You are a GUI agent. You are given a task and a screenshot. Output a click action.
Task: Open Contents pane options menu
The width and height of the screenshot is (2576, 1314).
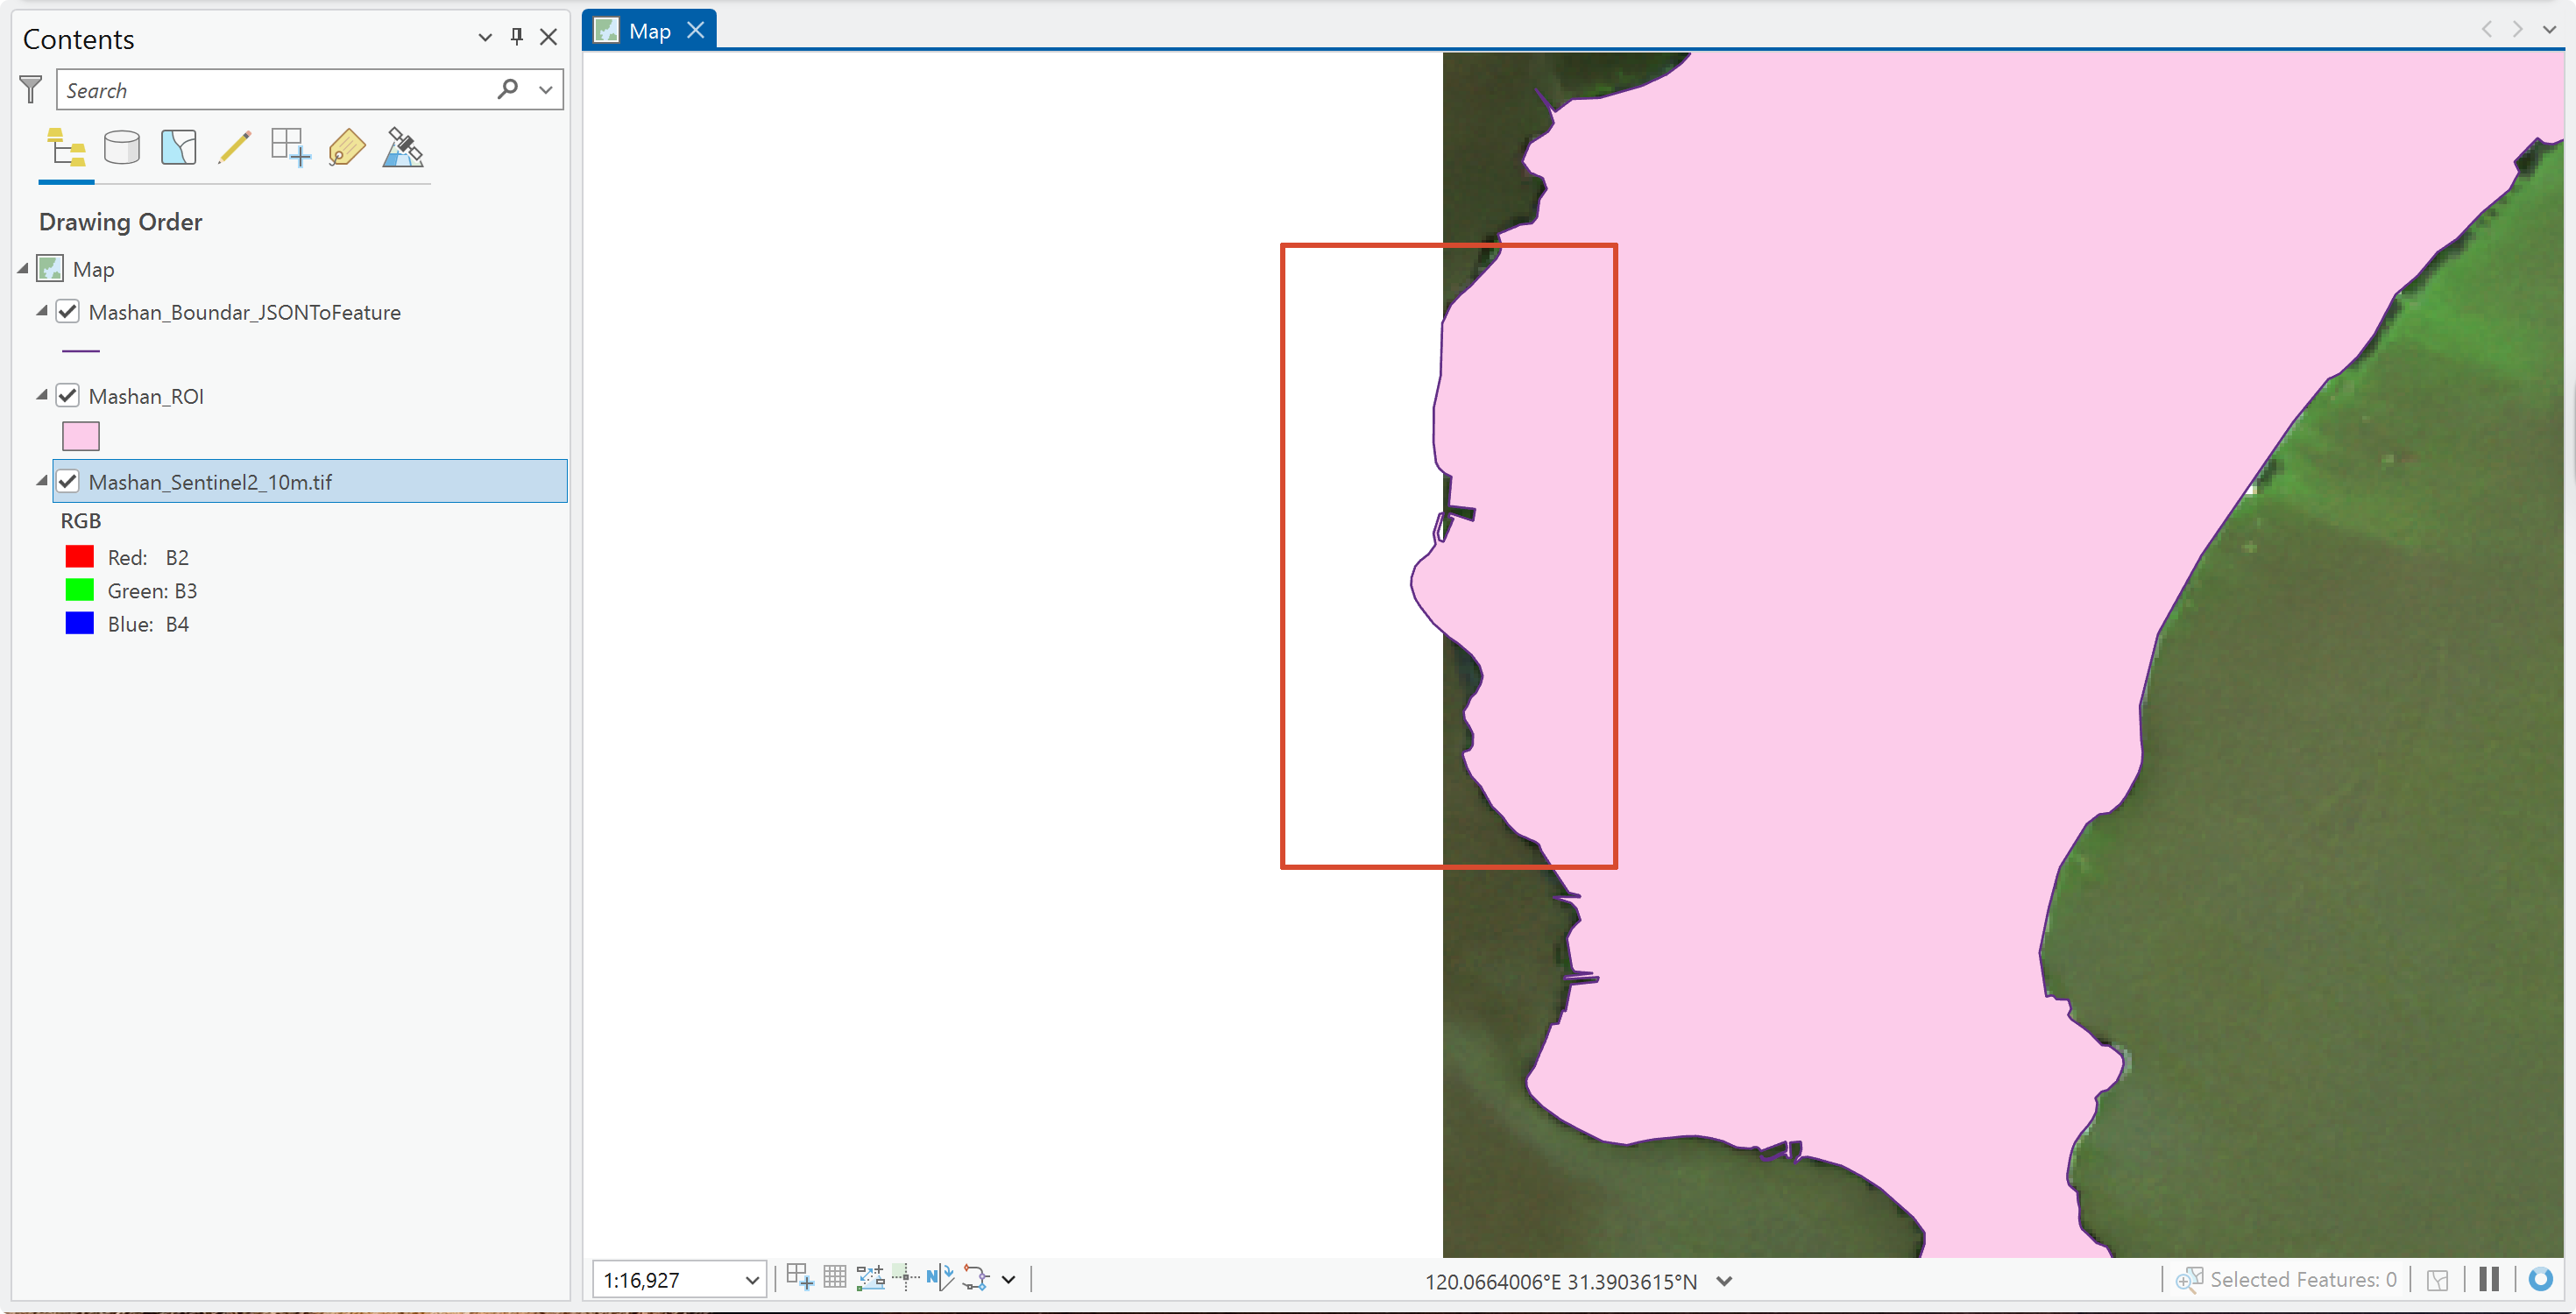[485, 37]
